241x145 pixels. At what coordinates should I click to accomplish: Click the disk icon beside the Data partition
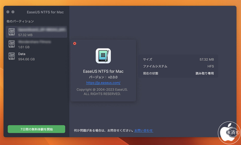(12, 56)
